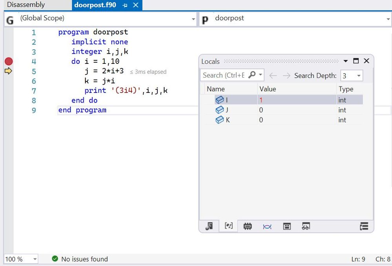Viewport: 392px width, 266px height.
Task: Place cursor on 'k = j*i' line
Action: [x=100, y=81]
